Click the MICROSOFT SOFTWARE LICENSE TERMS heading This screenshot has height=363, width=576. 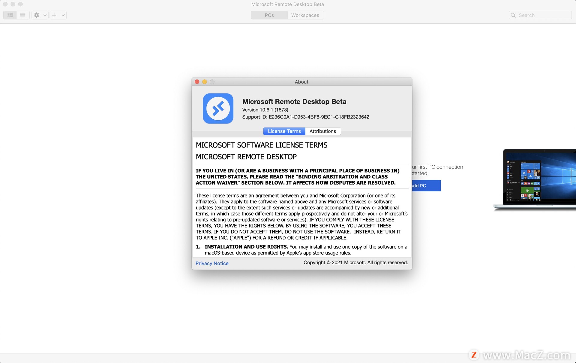(x=262, y=145)
